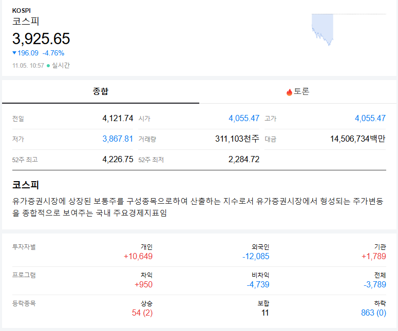Click the 차익 program value +950

(x=143, y=284)
